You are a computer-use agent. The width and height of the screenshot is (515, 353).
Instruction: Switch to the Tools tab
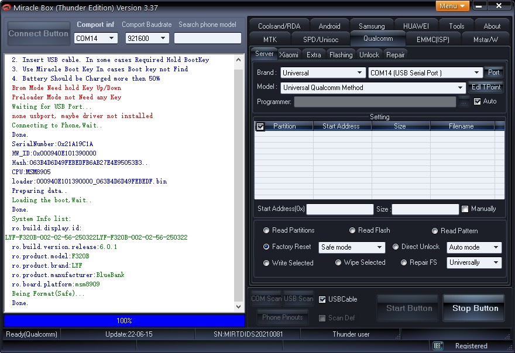point(456,26)
